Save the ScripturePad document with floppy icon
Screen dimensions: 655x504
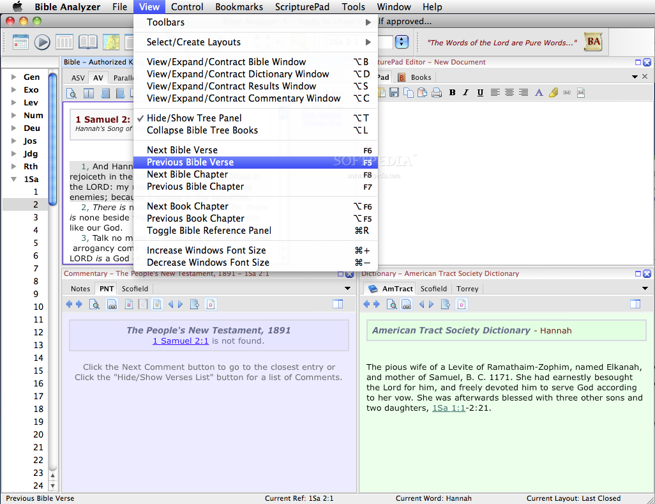[x=394, y=93]
